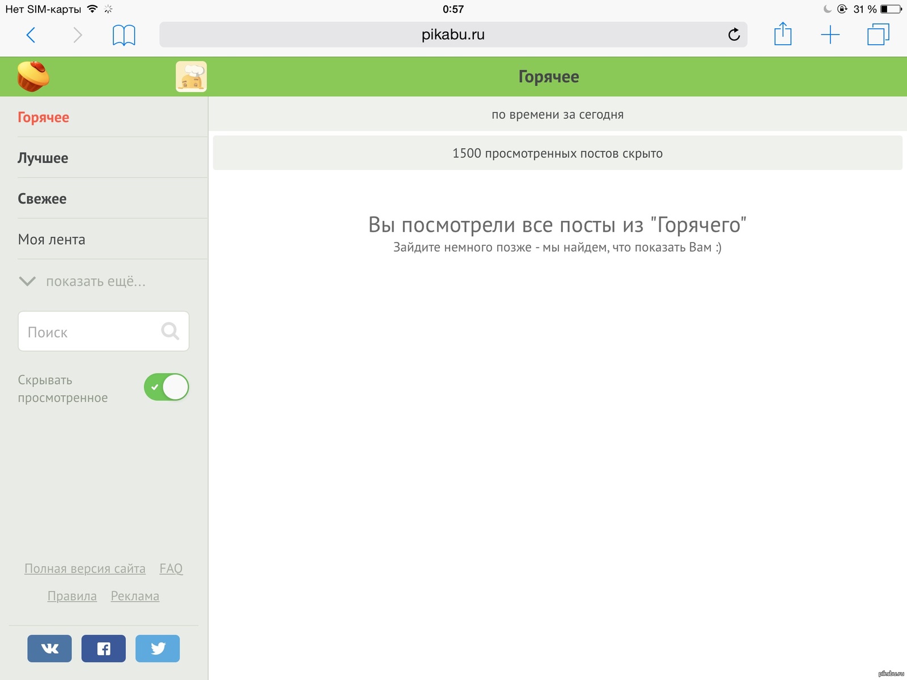The height and width of the screenshot is (680, 907).
Task: Select Горячее in the sidebar
Action: 43,117
